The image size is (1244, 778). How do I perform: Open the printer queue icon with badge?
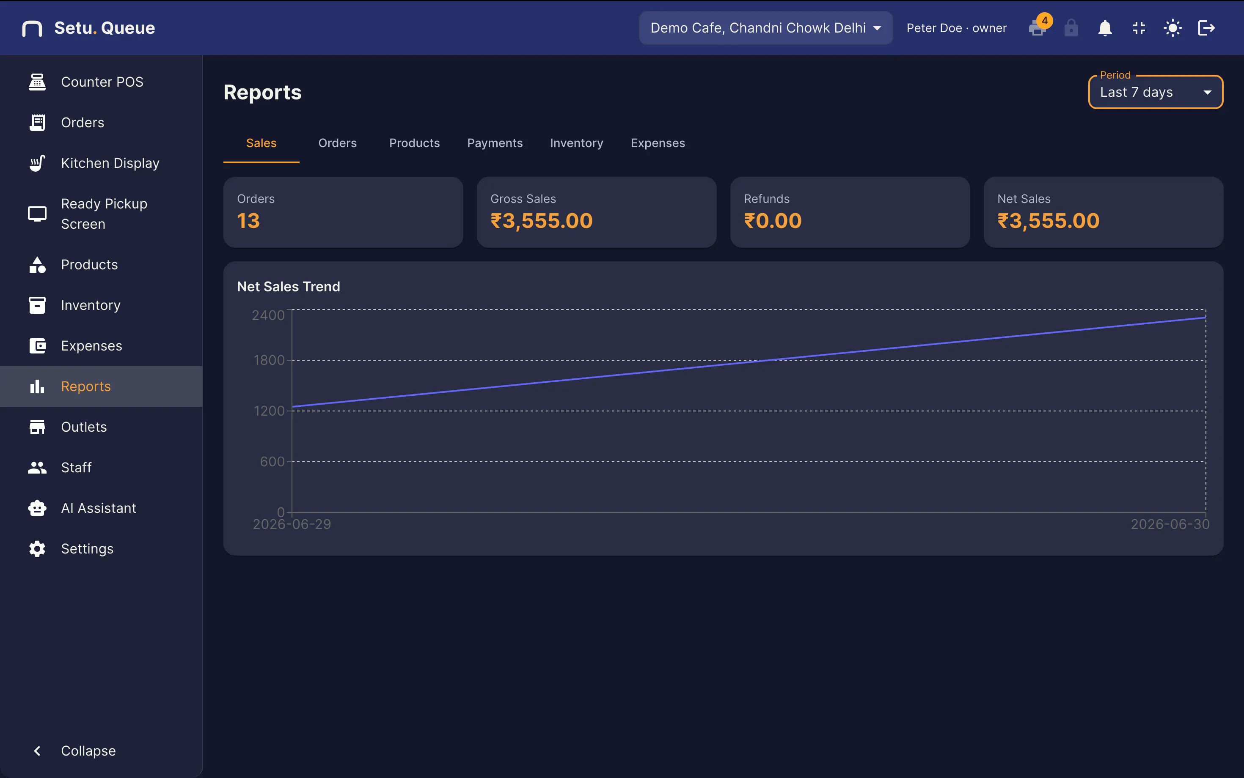click(x=1037, y=28)
